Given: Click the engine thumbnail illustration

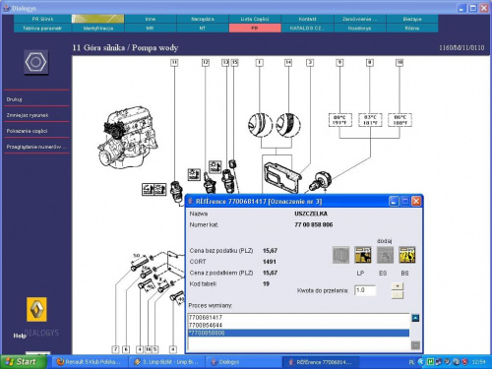Looking at the screenshot, I should (x=127, y=137).
